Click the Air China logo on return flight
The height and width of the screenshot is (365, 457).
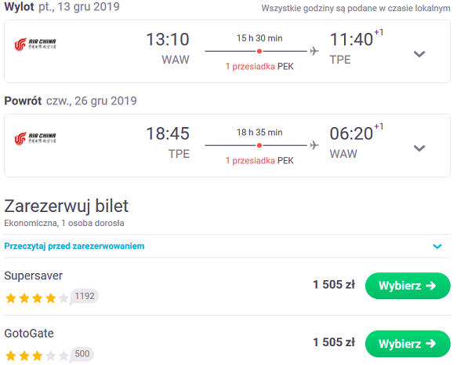(35, 139)
